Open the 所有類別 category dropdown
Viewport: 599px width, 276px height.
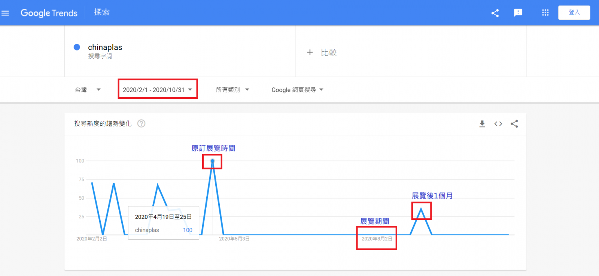pyautogui.click(x=232, y=90)
